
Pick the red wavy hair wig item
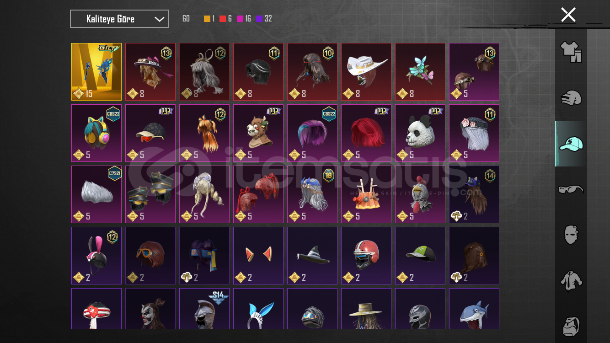point(366,133)
